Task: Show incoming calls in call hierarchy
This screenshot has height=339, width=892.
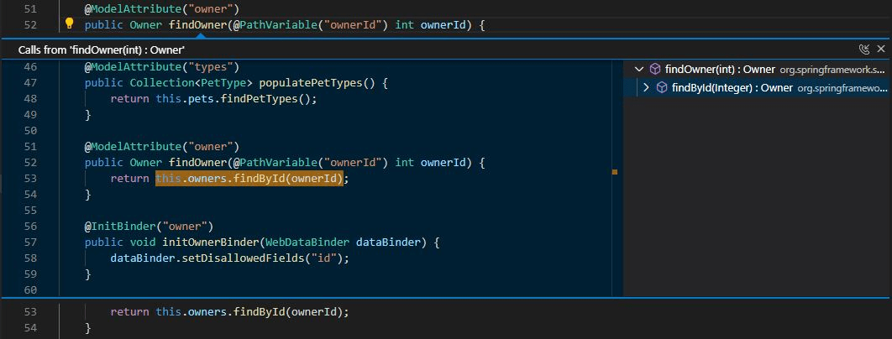Action: click(864, 50)
